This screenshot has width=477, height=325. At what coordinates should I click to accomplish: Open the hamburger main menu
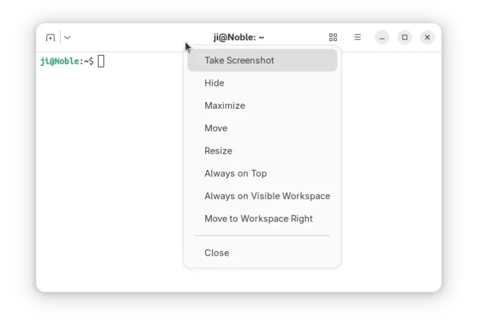(x=358, y=37)
